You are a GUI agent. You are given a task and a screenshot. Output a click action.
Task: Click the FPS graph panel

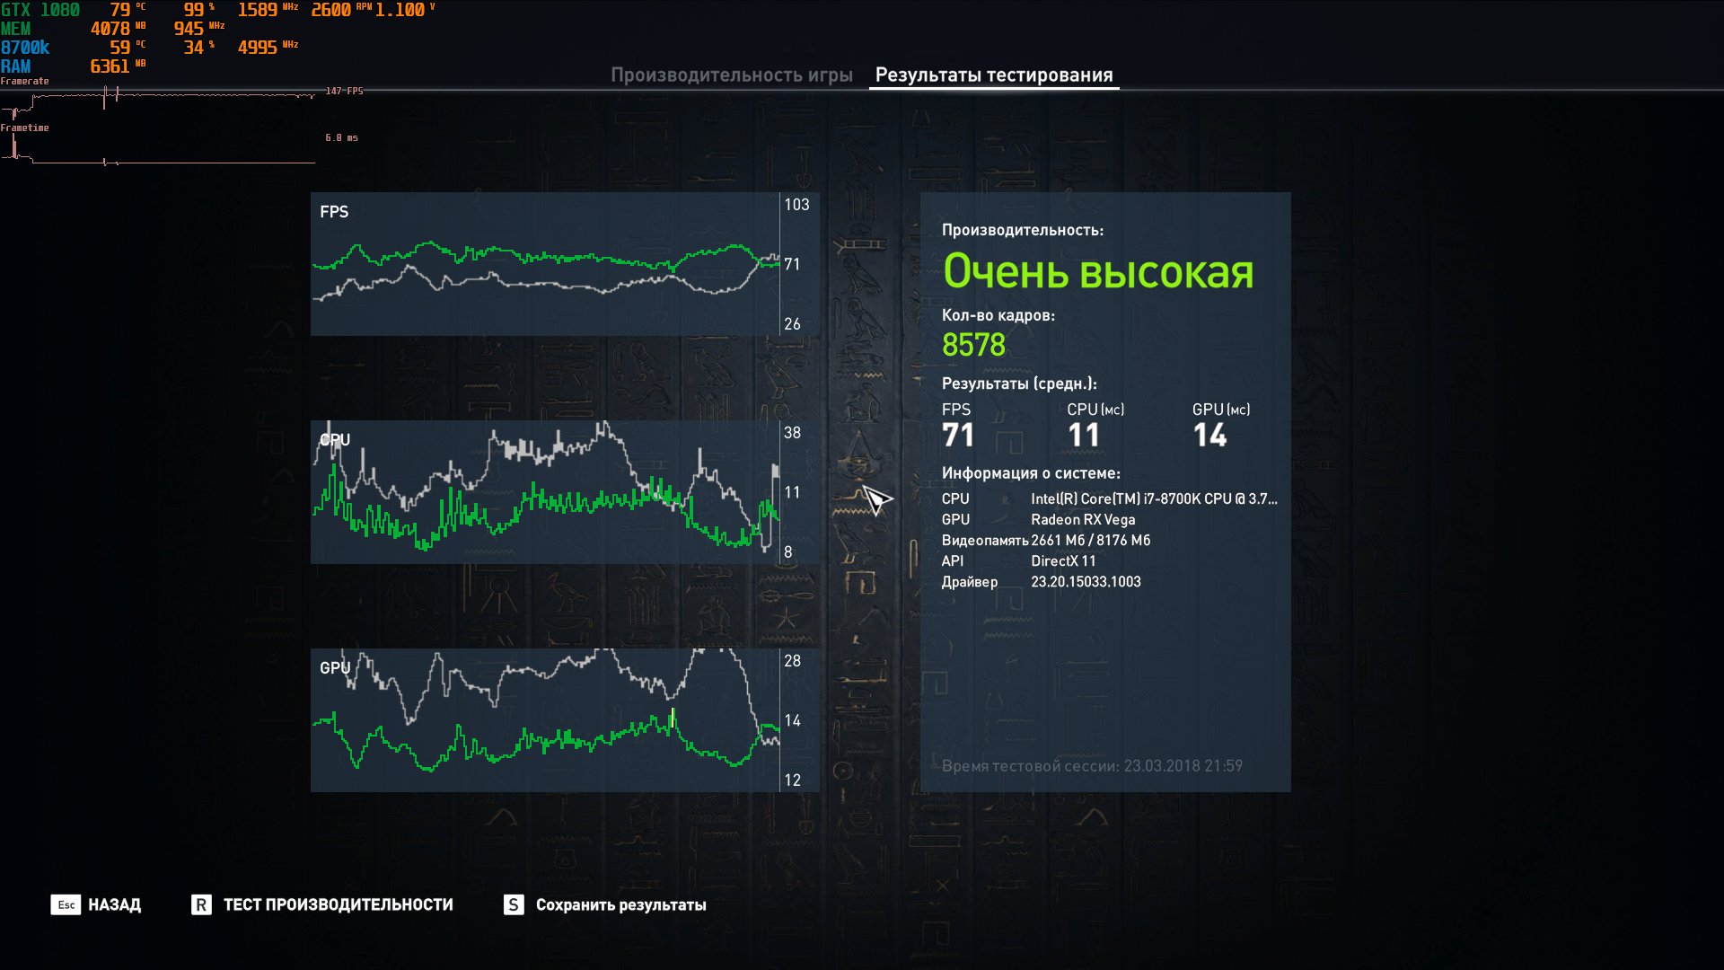click(545, 264)
